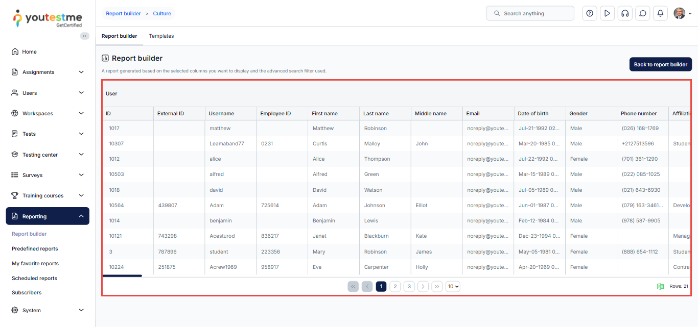Click the horizontal table scrollbar
The width and height of the screenshot is (698, 327).
tap(122, 276)
